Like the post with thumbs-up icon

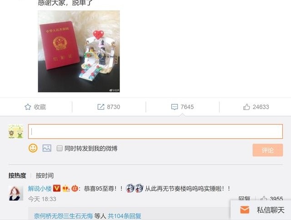click(246, 107)
